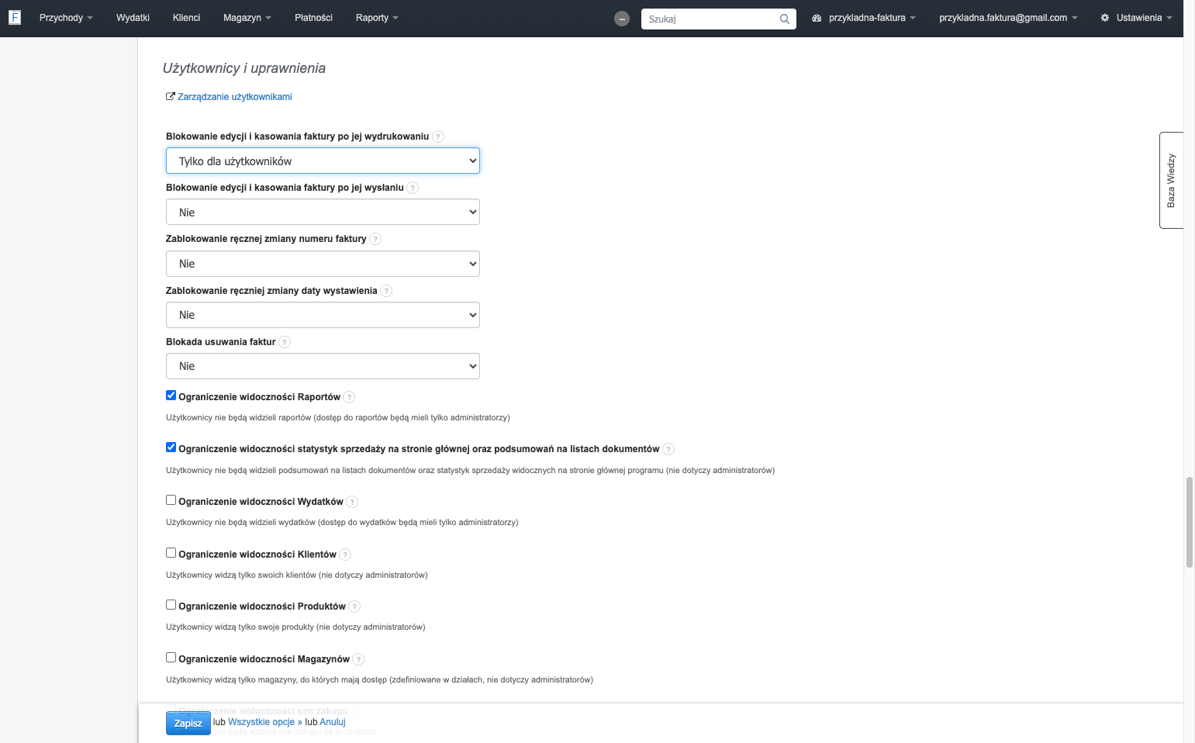Image resolution: width=1195 pixels, height=743 pixels.
Task: Enable Ograniczenie widoczności Magazynów
Action: coord(171,658)
